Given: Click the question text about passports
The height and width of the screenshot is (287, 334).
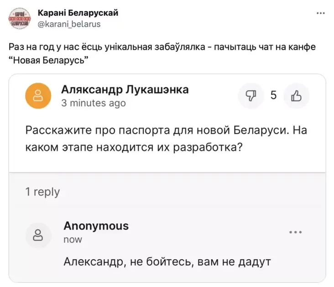Looking at the screenshot, I should click(167, 139).
